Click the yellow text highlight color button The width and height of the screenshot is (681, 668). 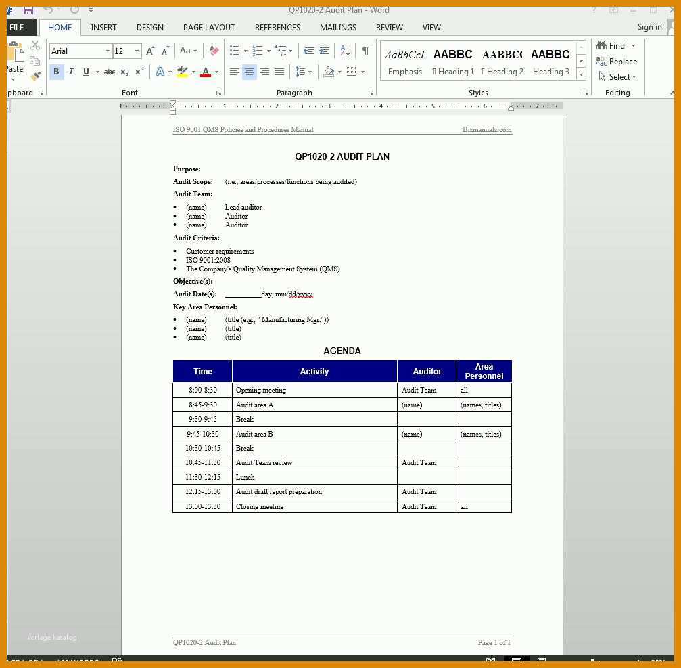pos(183,72)
